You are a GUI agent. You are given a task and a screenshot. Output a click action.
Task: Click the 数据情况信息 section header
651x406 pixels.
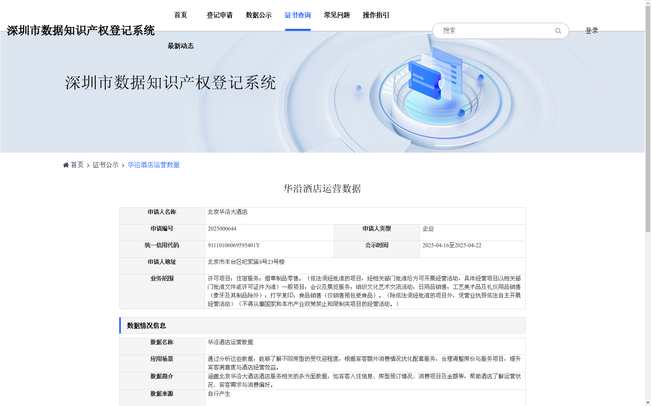click(x=322, y=326)
